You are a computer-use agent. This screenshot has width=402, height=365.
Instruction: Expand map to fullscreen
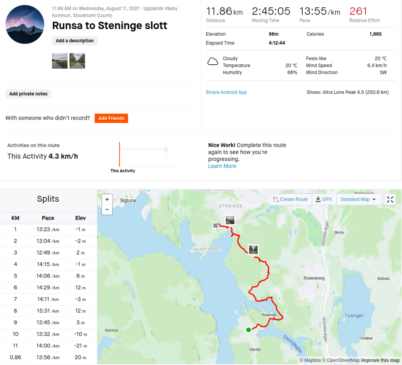point(390,199)
